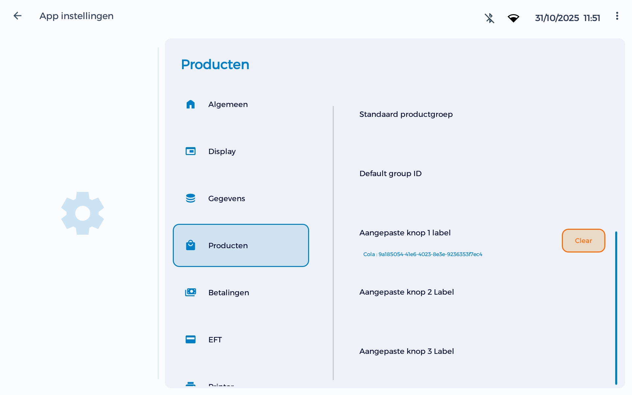Open the three-dot overflow menu
This screenshot has height=395, width=632.
coord(617,15)
